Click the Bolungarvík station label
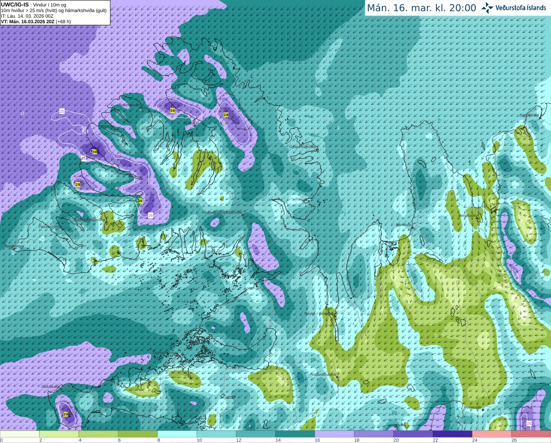551x443 pixels. (128, 105)
